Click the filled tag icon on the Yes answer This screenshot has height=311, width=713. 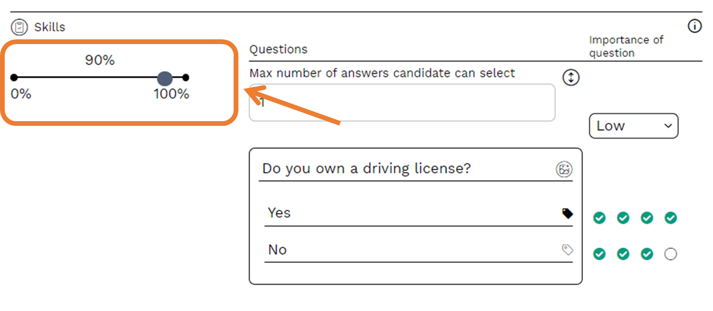(567, 213)
